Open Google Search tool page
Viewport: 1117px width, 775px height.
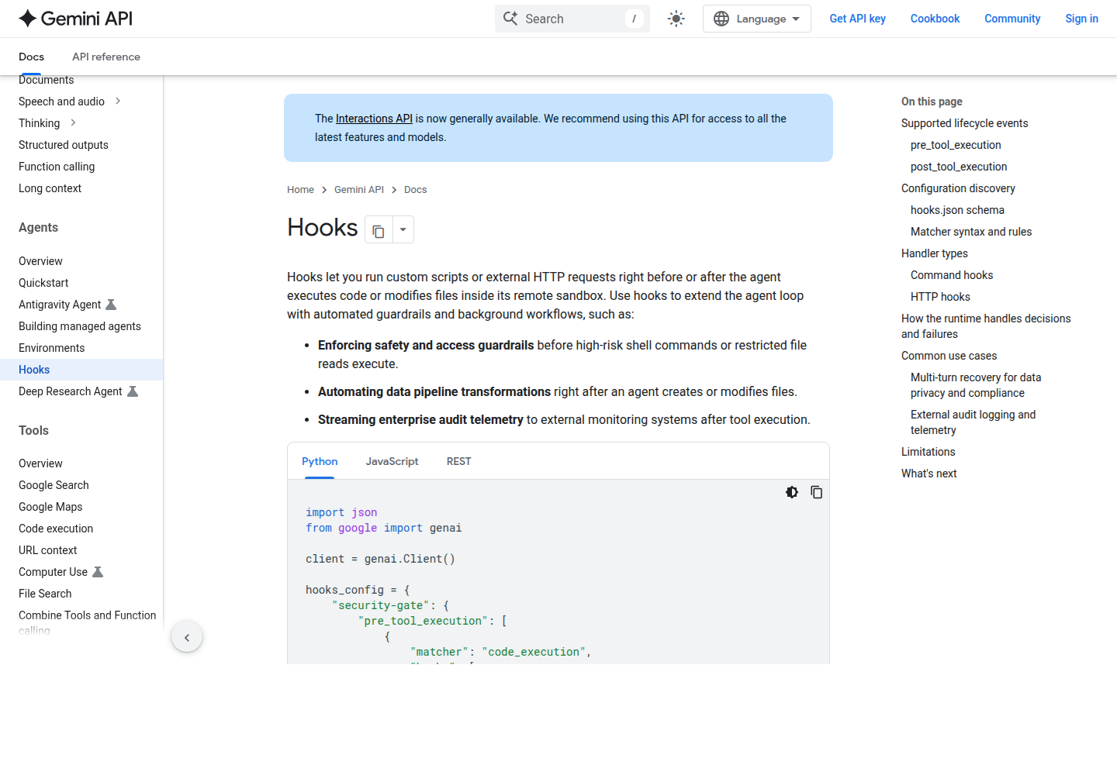[54, 485]
